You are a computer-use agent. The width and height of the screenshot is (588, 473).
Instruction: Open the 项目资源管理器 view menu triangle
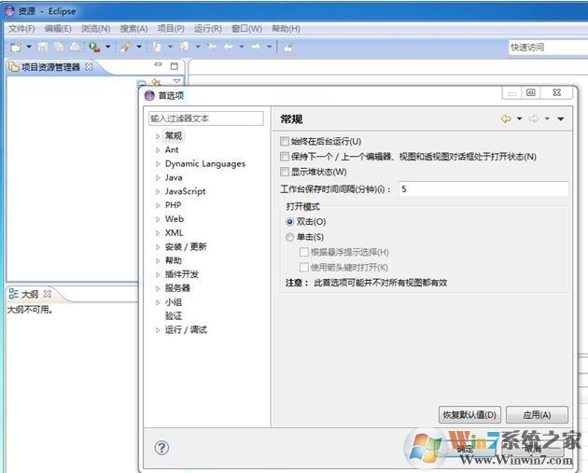point(176,81)
